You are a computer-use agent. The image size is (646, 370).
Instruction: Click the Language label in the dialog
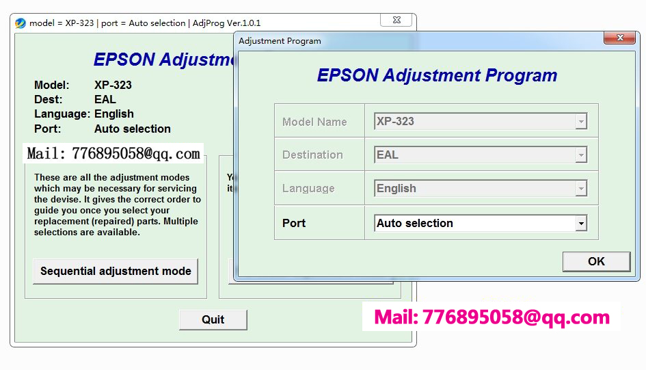click(308, 189)
